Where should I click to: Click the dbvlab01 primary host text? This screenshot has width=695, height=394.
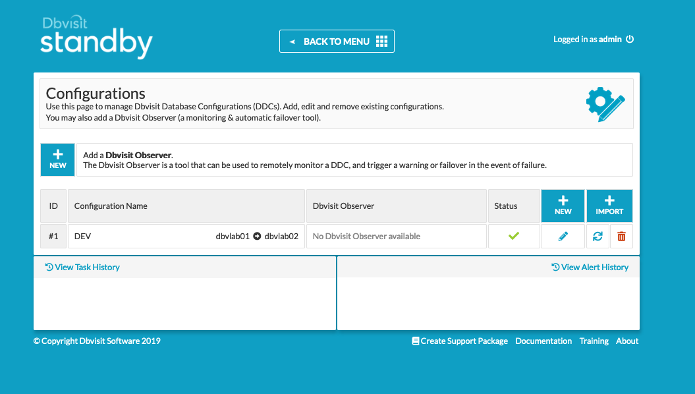pyautogui.click(x=233, y=237)
